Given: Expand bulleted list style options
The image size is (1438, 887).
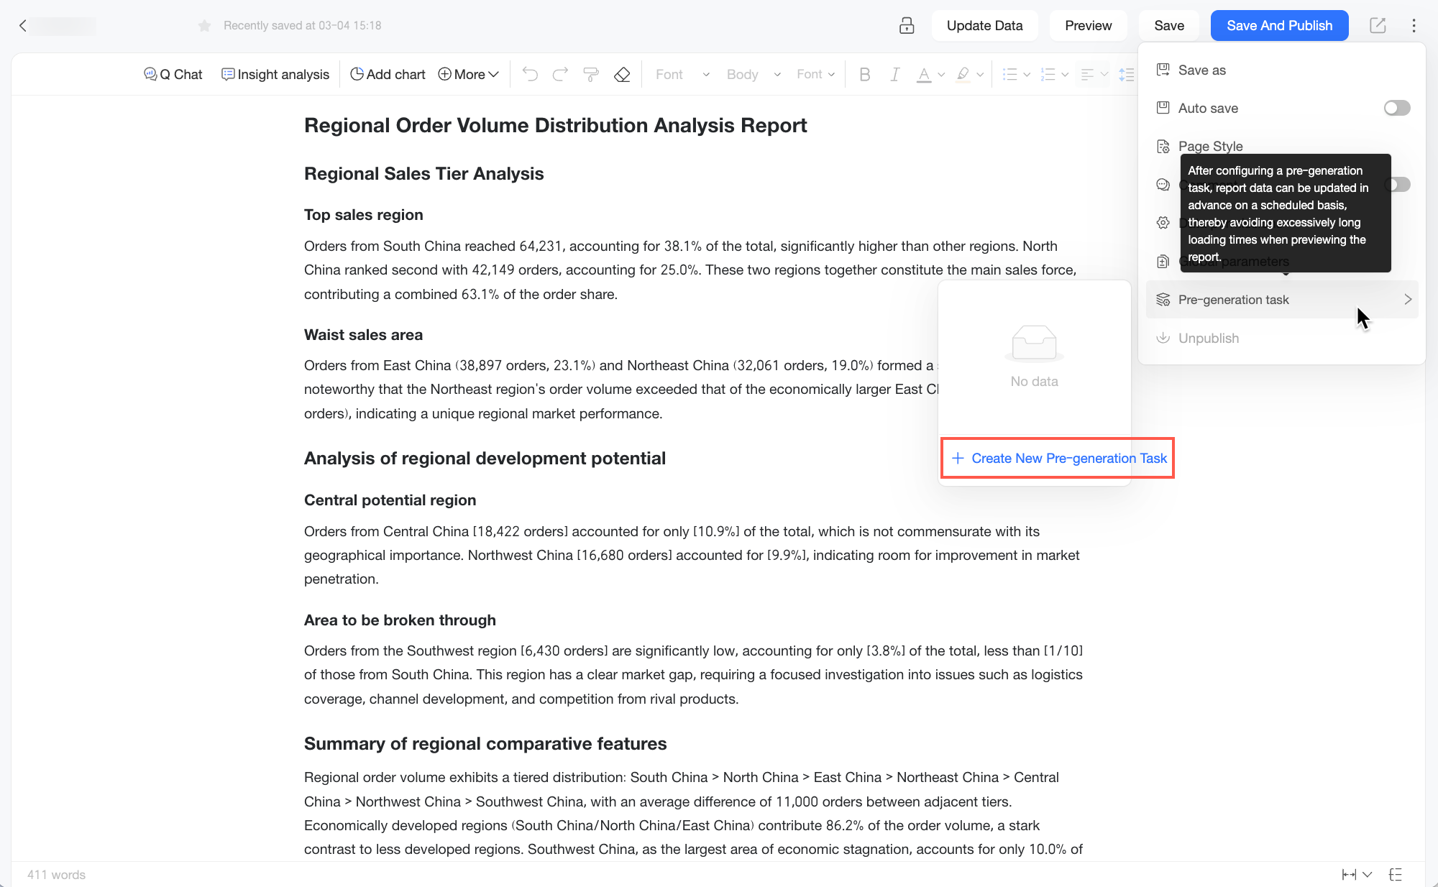Looking at the screenshot, I should coord(1027,74).
